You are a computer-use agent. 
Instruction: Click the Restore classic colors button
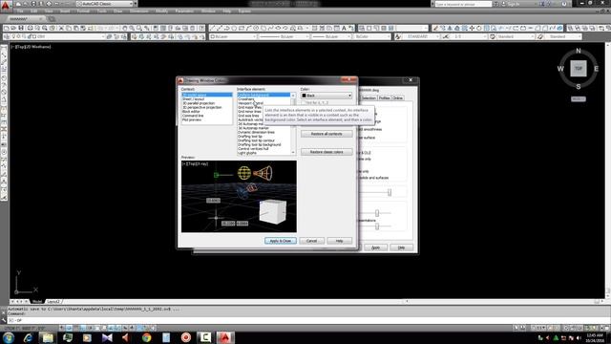327,152
